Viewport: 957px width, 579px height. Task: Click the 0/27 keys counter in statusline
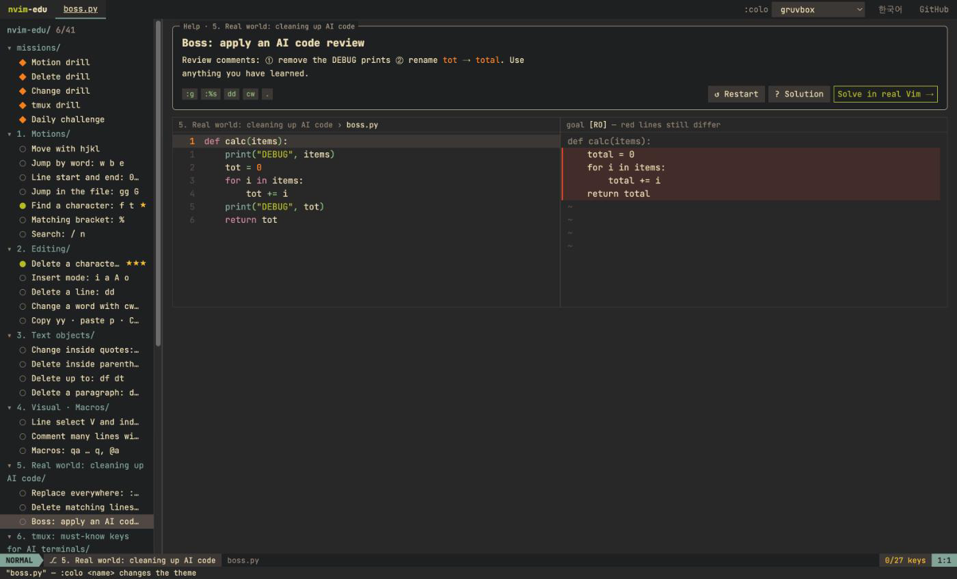[x=905, y=561]
